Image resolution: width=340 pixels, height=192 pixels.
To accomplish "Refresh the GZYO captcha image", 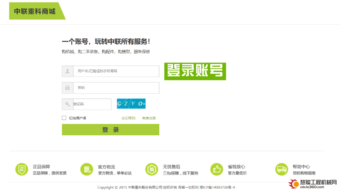I will pyautogui.click(x=131, y=104).
